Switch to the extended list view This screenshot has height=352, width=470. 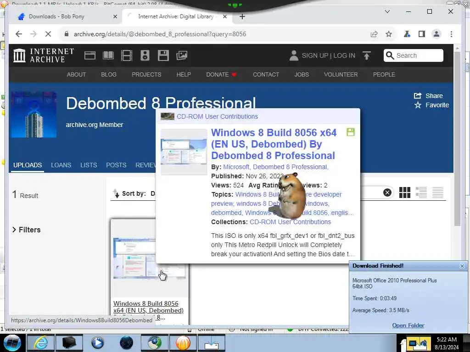(421, 192)
